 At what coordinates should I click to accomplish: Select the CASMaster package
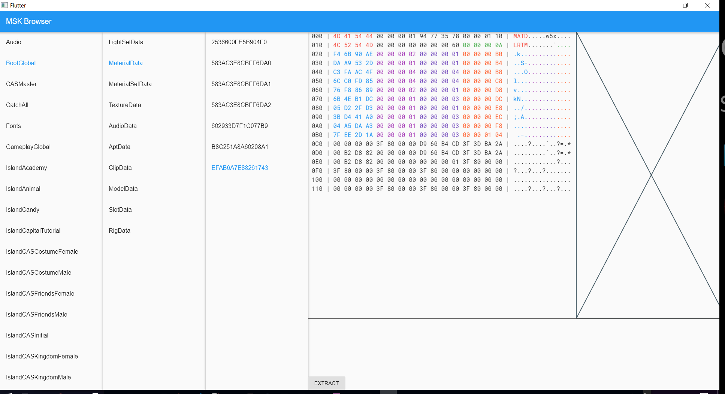(x=21, y=84)
